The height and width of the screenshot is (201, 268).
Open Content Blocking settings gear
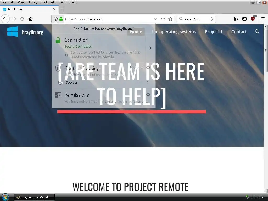point(148,68)
